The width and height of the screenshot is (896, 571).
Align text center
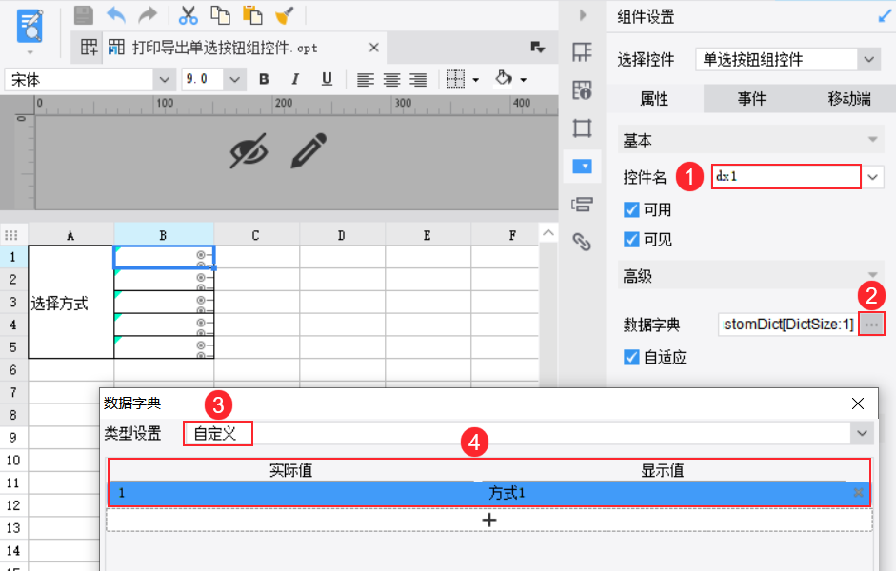pos(391,79)
